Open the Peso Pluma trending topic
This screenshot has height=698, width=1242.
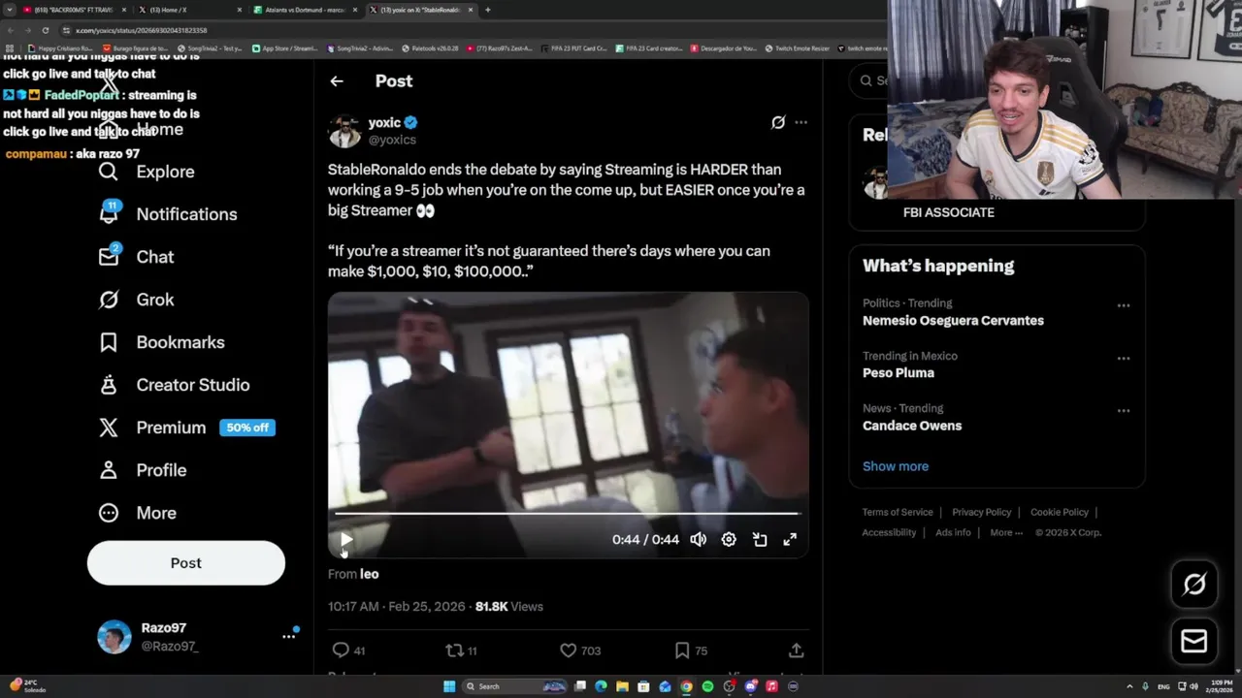[x=899, y=373]
